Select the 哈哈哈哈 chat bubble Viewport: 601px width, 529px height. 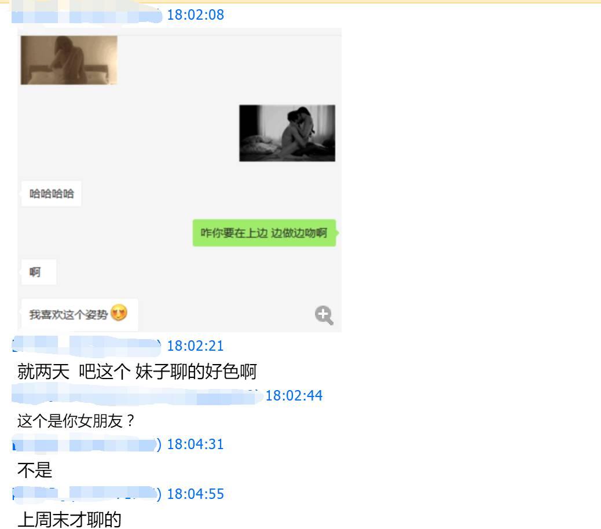point(51,194)
